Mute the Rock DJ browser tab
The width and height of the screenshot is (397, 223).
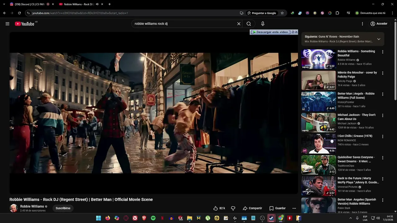pos(97,4)
